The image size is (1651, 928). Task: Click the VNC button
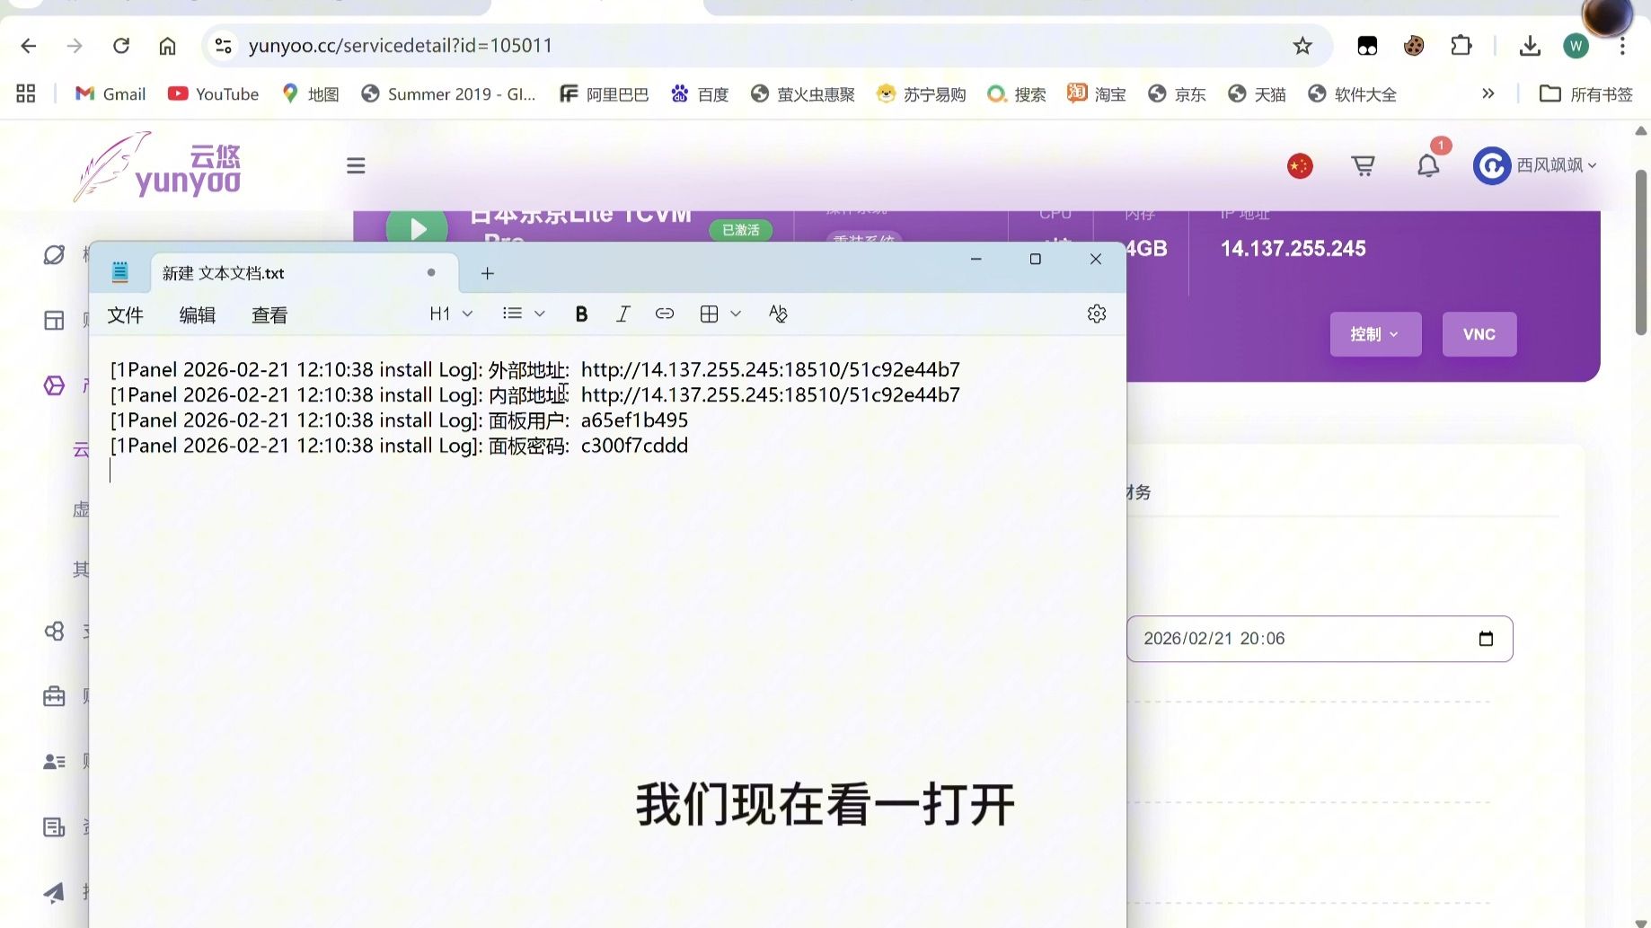pos(1479,334)
